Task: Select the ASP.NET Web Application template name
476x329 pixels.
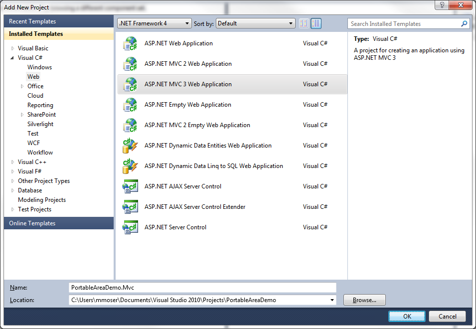Action: tap(178, 43)
